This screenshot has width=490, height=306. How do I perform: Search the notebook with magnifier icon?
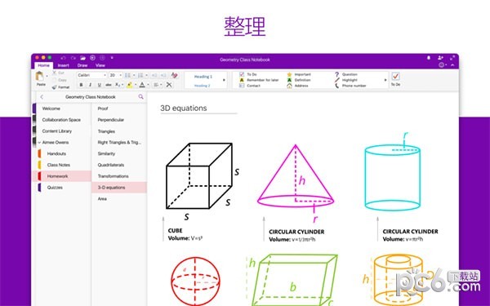(x=141, y=97)
